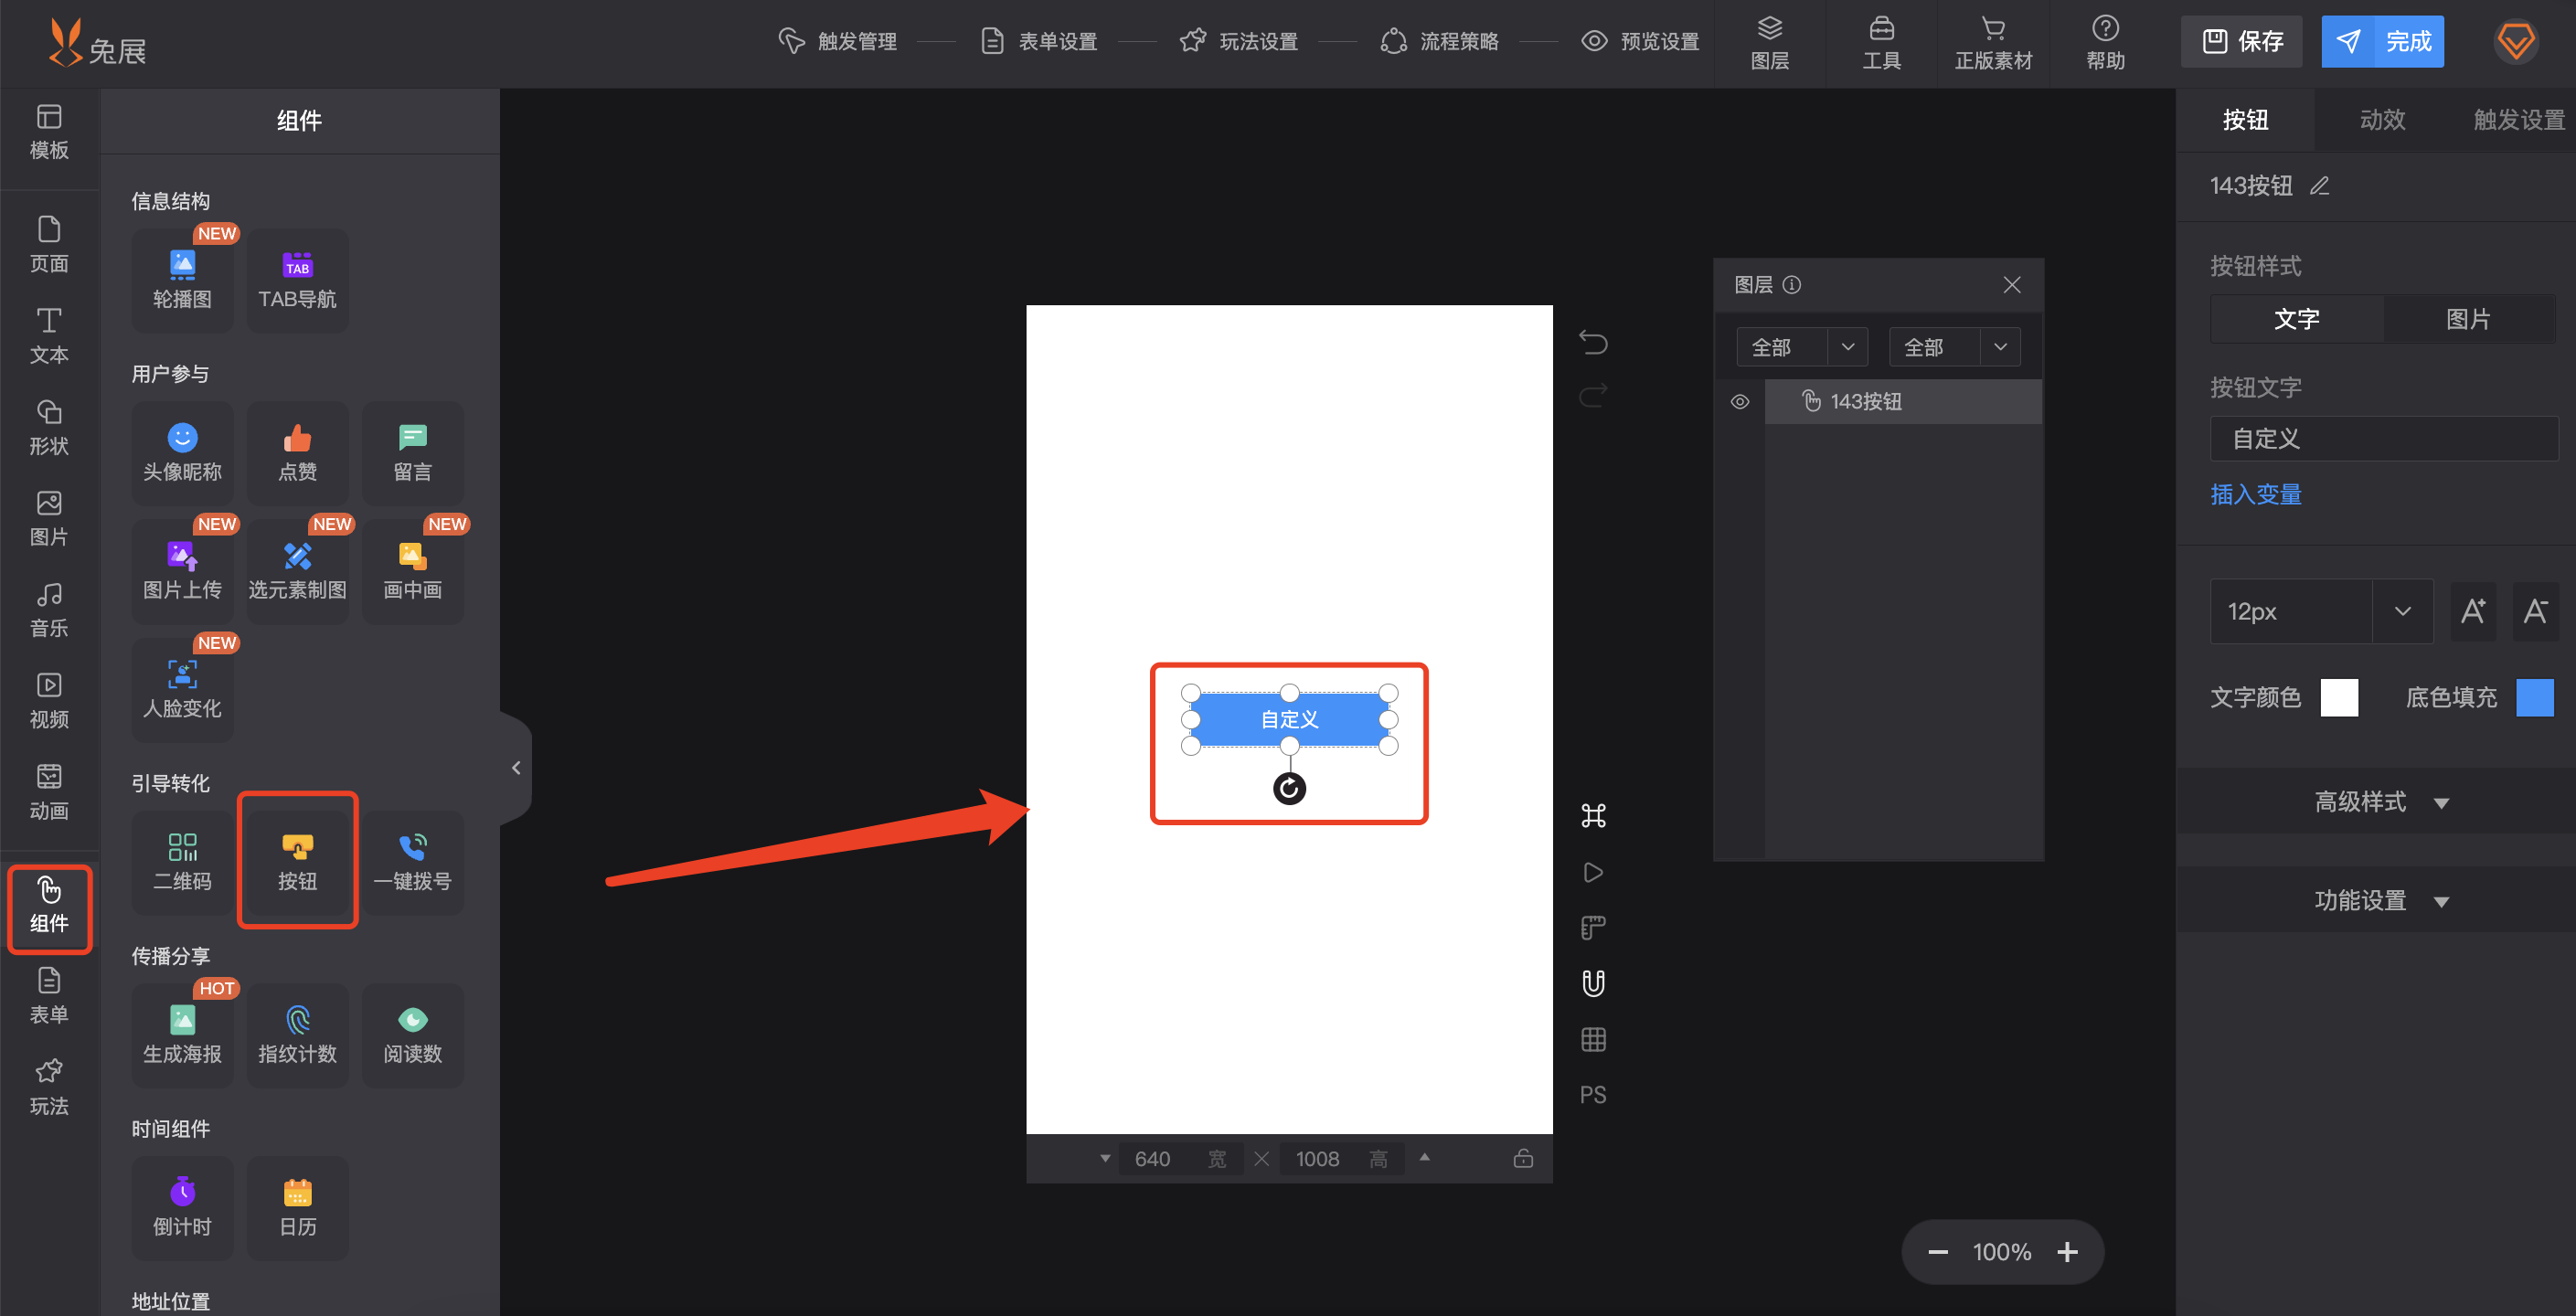2576x1316 pixels.
Task: Pick the 底色填充 blue color swatch
Action: point(2534,697)
